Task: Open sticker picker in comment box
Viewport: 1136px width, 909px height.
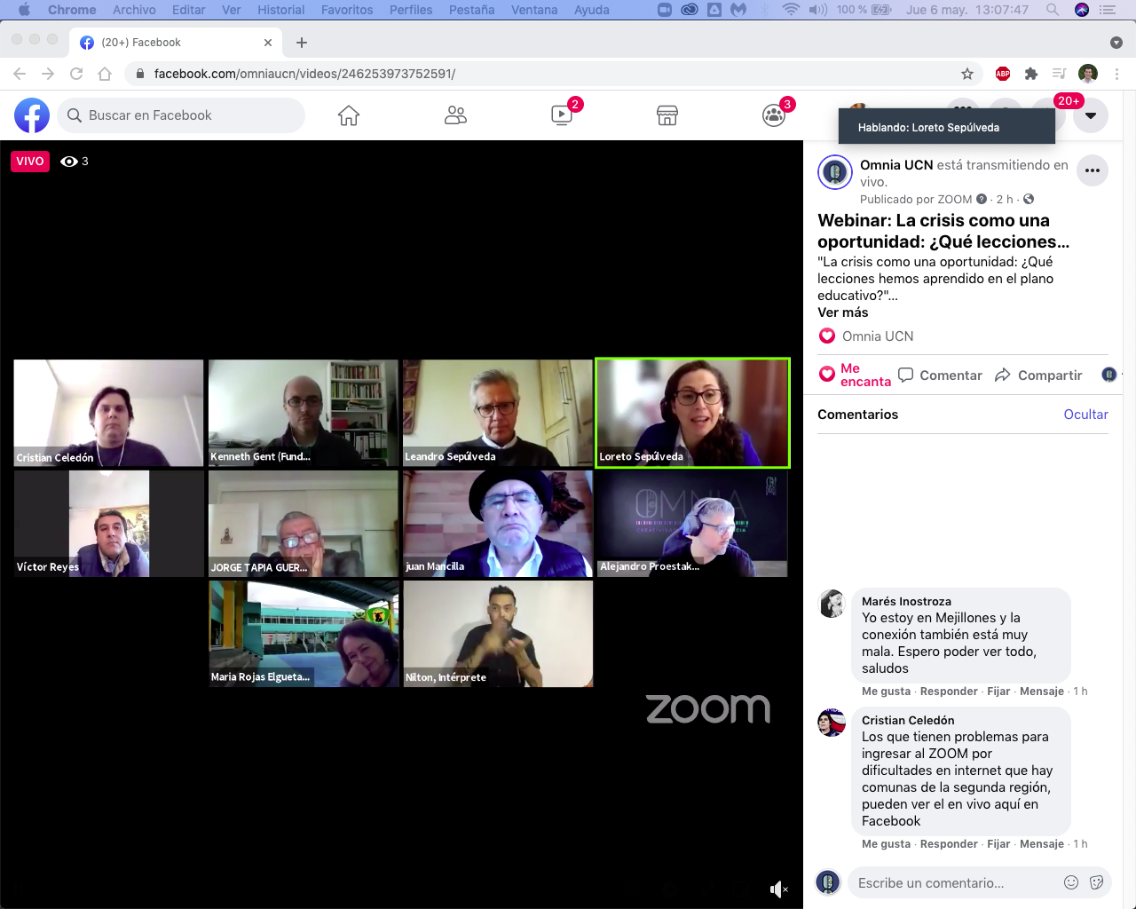Action: 1096,882
